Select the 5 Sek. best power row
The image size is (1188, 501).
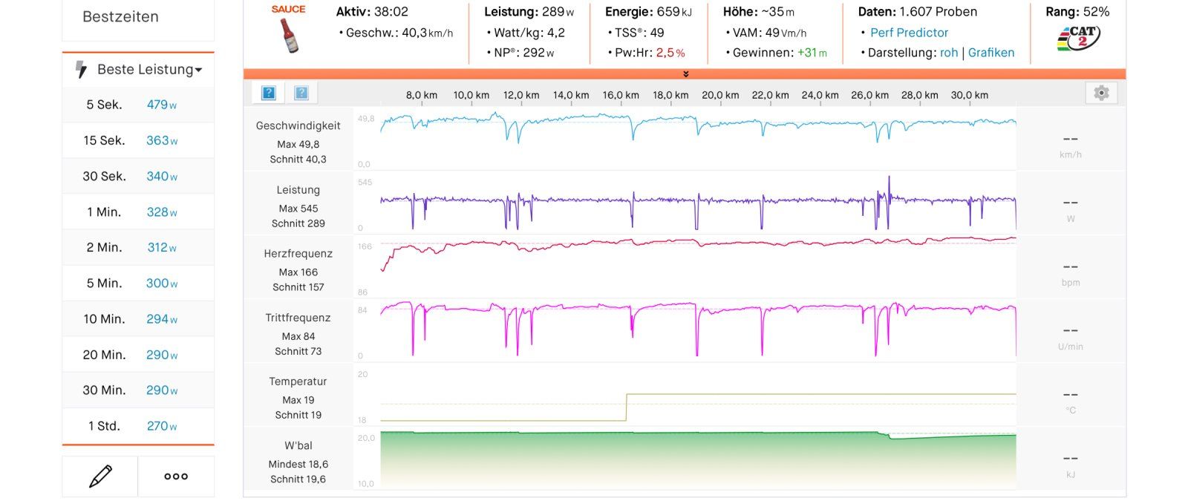[x=138, y=105]
